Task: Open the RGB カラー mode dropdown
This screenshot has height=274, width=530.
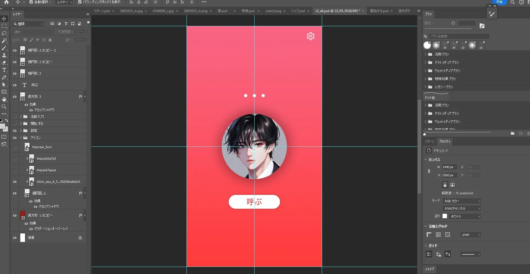Action: 462,201
